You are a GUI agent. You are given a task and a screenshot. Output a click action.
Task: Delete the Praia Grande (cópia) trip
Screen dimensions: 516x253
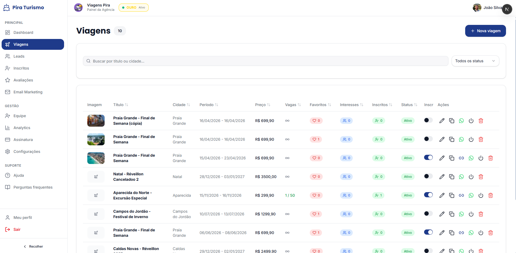tap(481, 121)
